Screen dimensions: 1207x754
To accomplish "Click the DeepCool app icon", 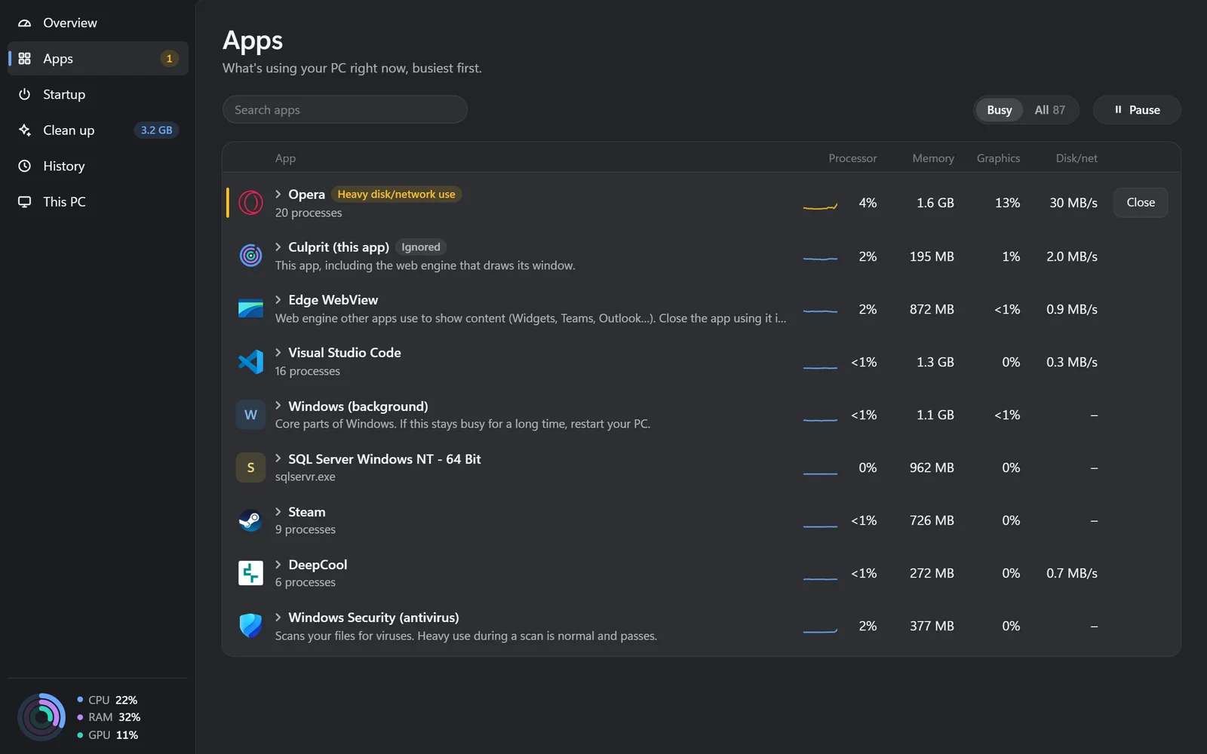I will [x=250, y=573].
